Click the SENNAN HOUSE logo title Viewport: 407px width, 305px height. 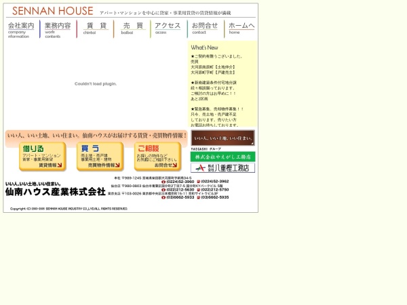(53, 11)
